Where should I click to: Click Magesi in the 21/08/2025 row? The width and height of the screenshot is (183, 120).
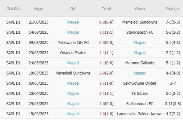[73, 22]
